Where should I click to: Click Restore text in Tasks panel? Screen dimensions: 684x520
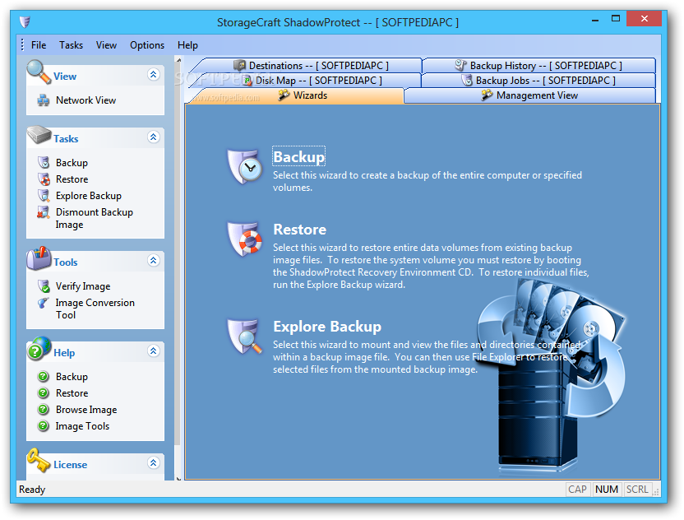pos(72,179)
